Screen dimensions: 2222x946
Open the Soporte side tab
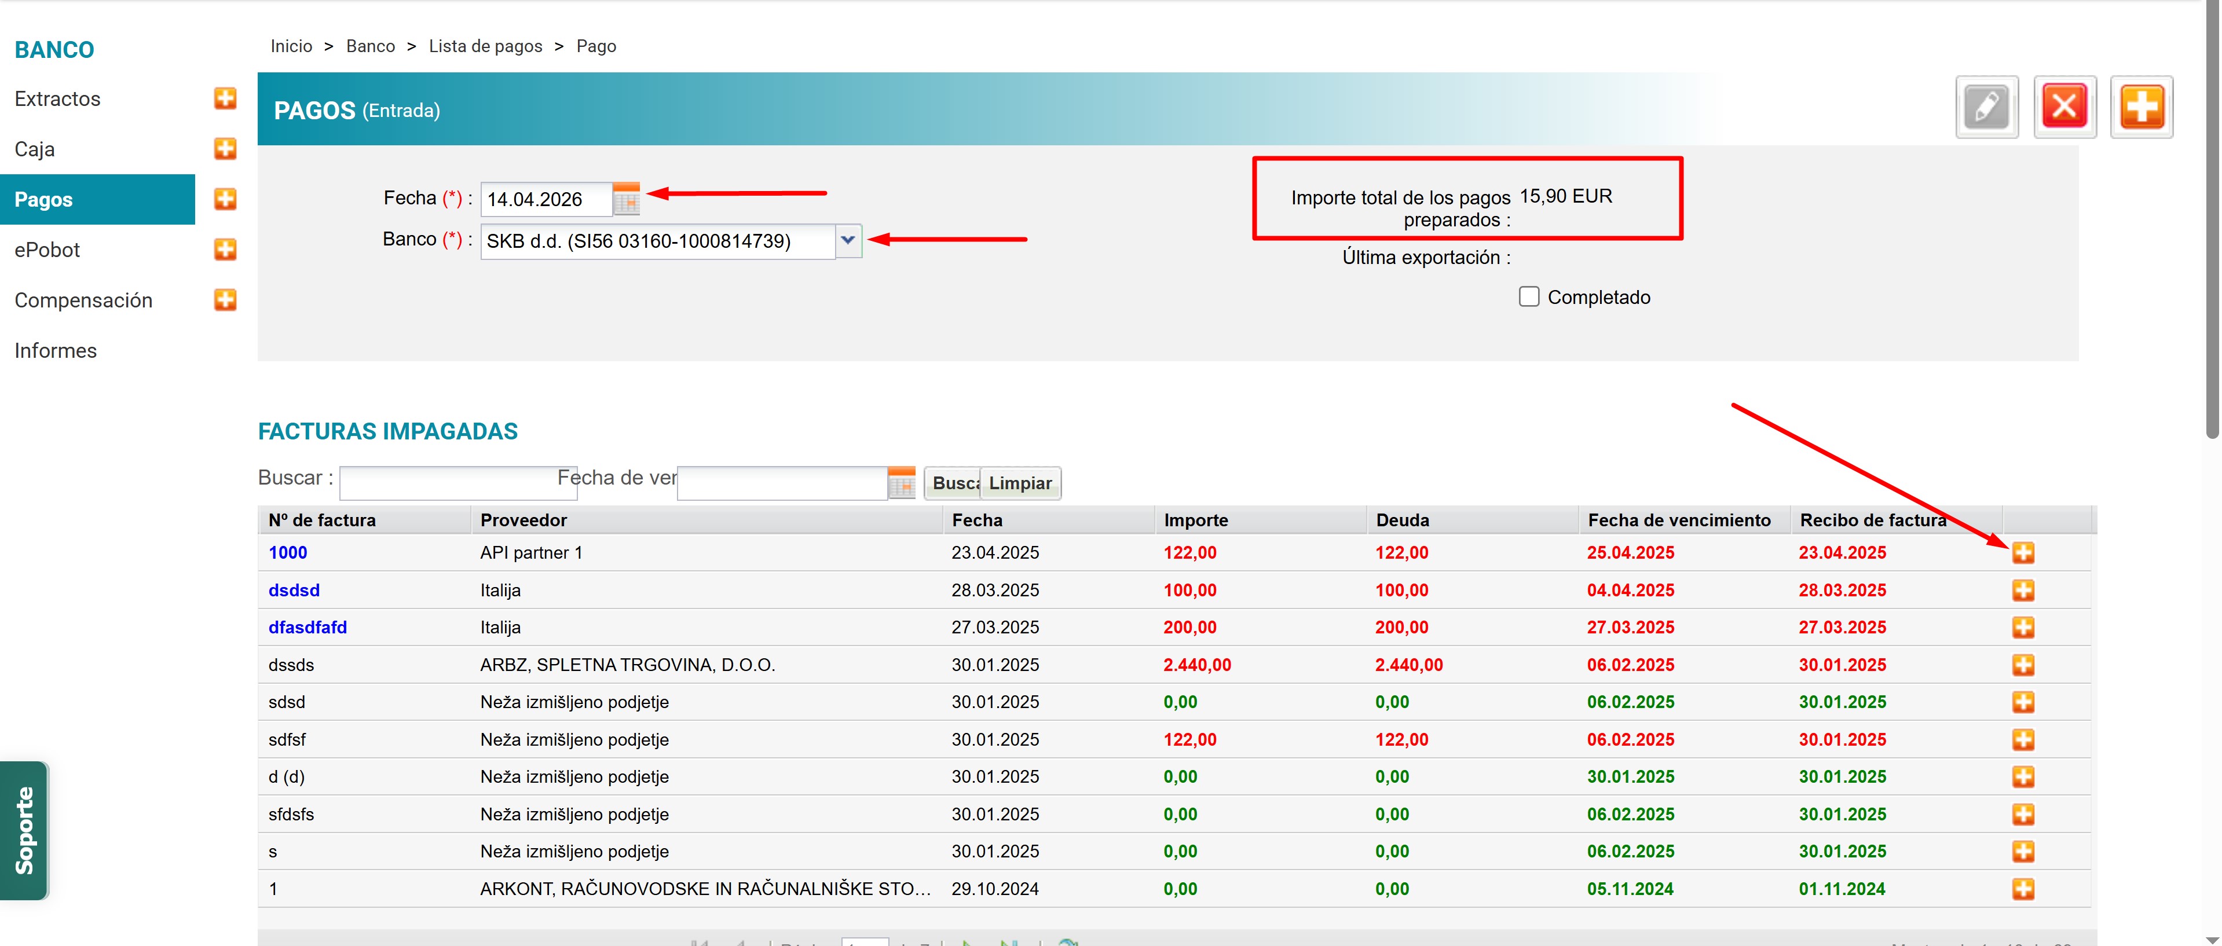[x=24, y=830]
